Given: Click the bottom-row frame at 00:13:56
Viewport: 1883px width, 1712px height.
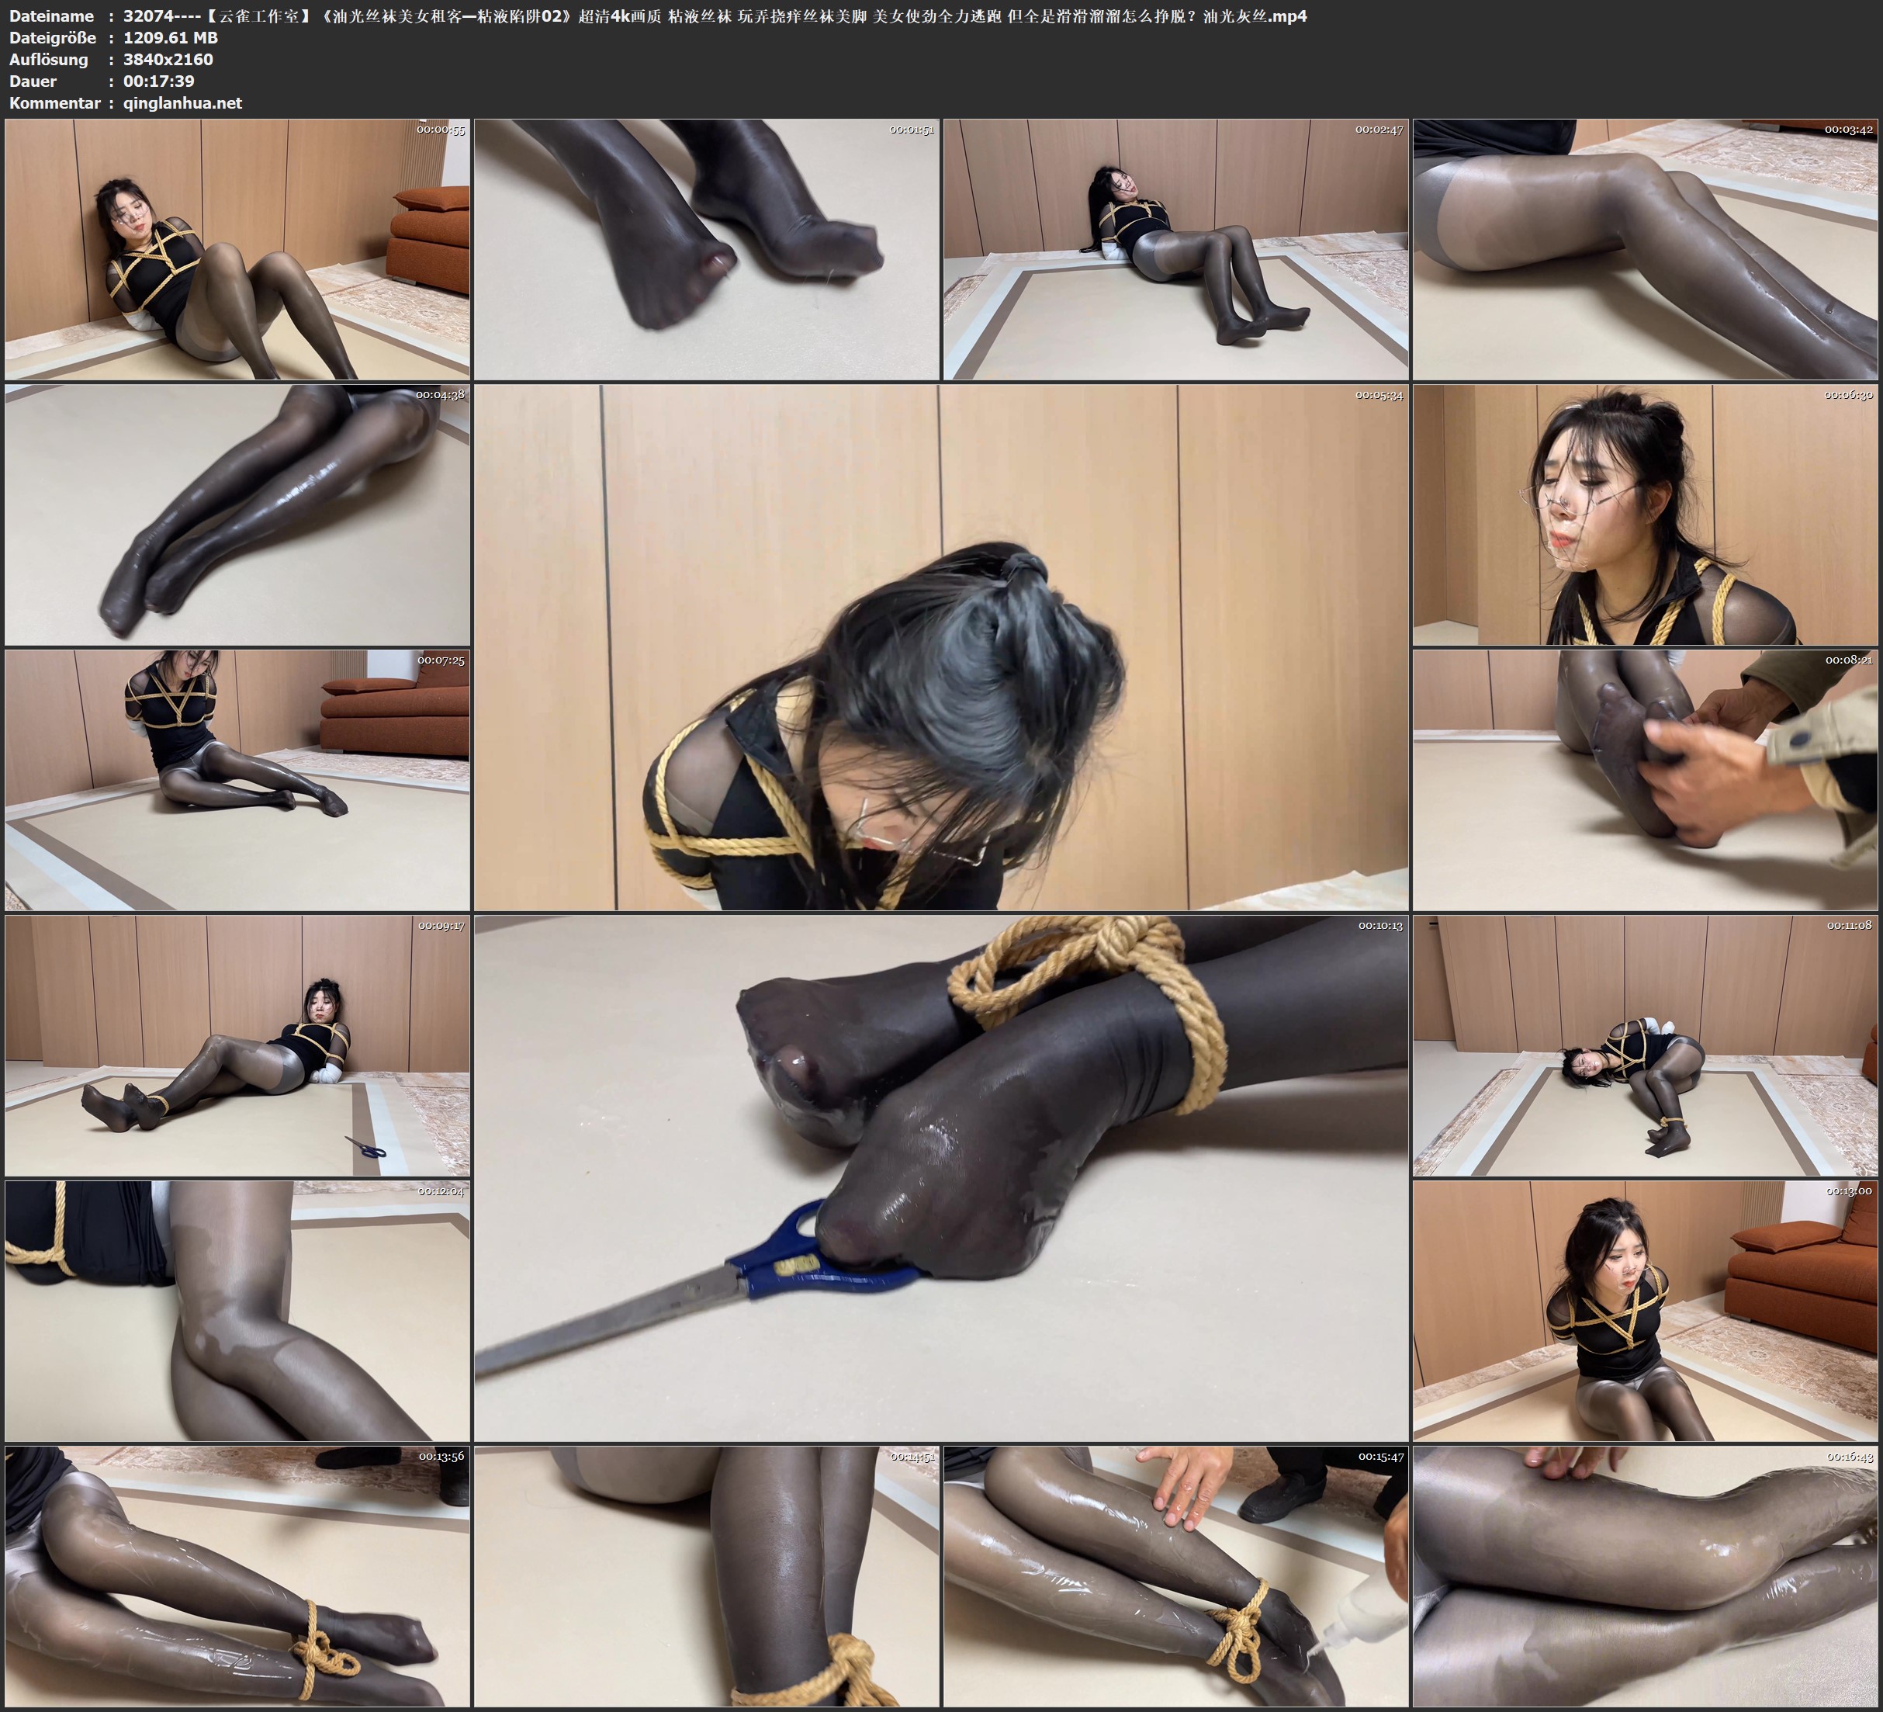Looking at the screenshot, I should point(237,1576).
